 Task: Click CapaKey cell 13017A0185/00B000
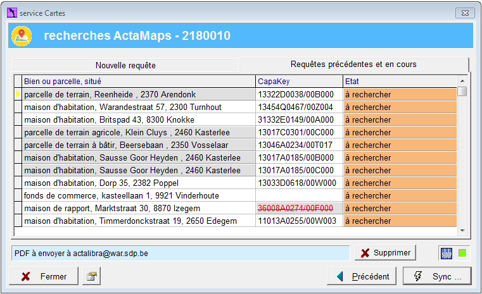pyautogui.click(x=299, y=157)
